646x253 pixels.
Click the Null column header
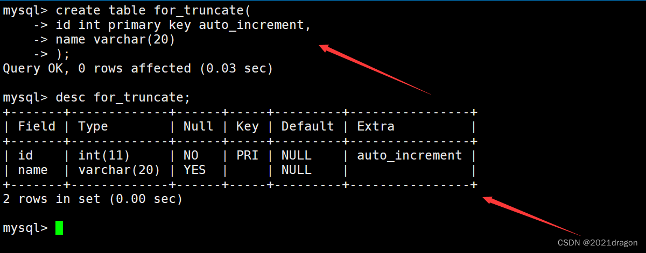[198, 127]
